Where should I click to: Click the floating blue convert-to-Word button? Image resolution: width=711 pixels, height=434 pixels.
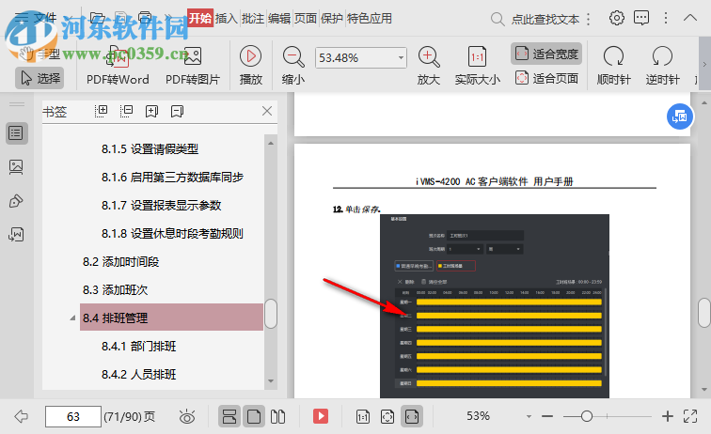[679, 116]
